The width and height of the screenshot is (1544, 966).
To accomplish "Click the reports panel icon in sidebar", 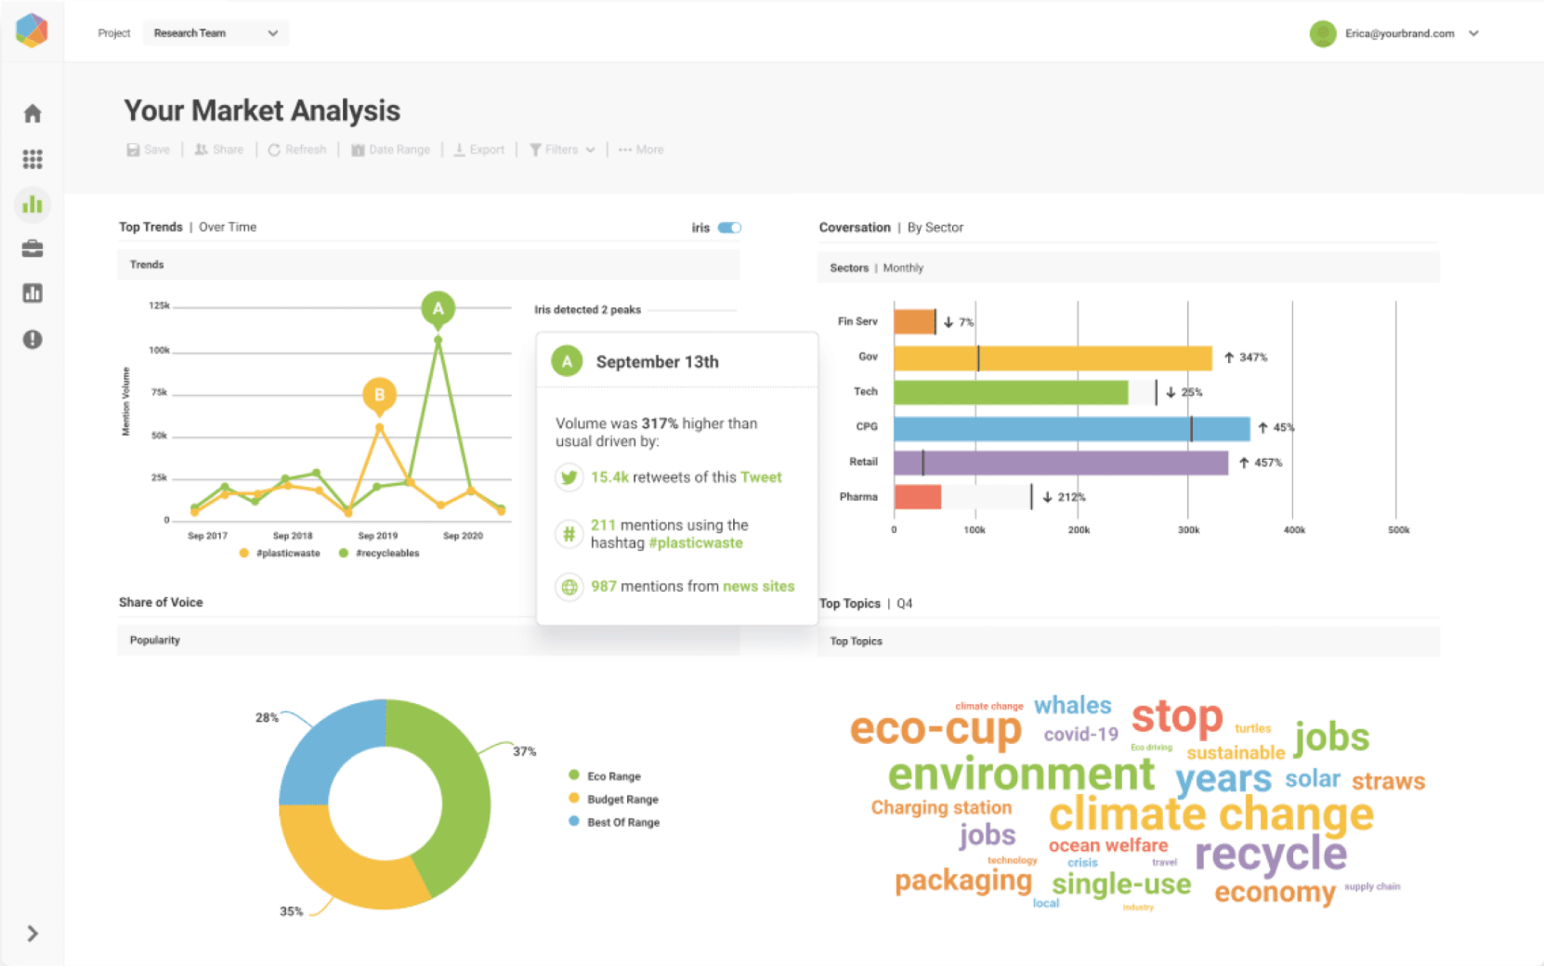I will [32, 293].
